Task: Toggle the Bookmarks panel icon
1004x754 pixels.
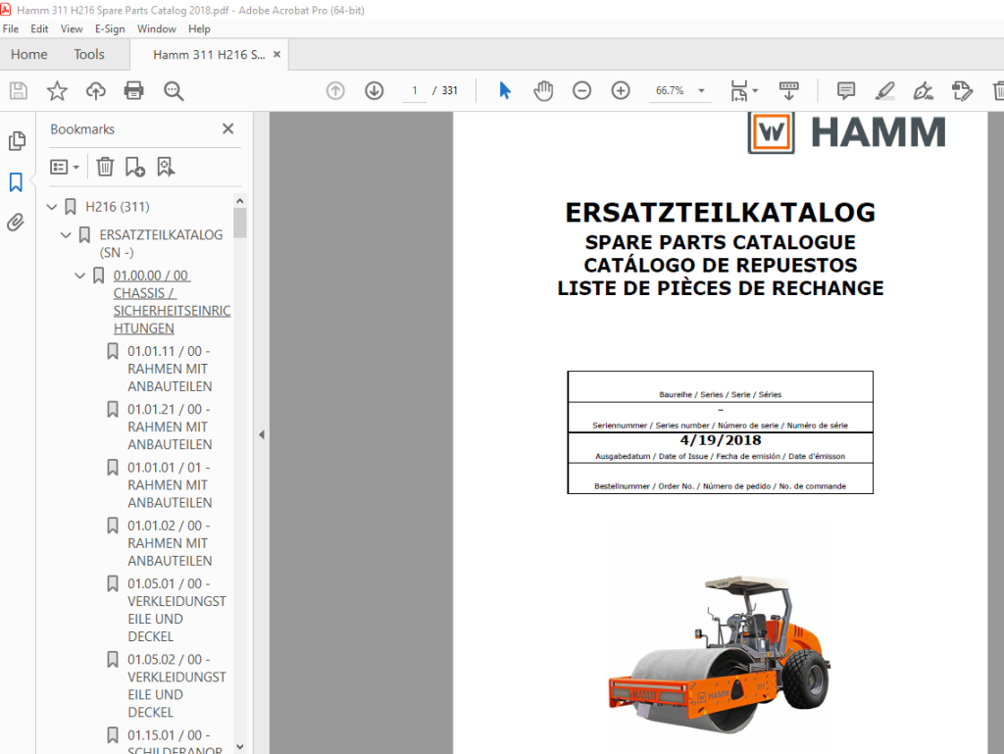Action: pos(16,182)
